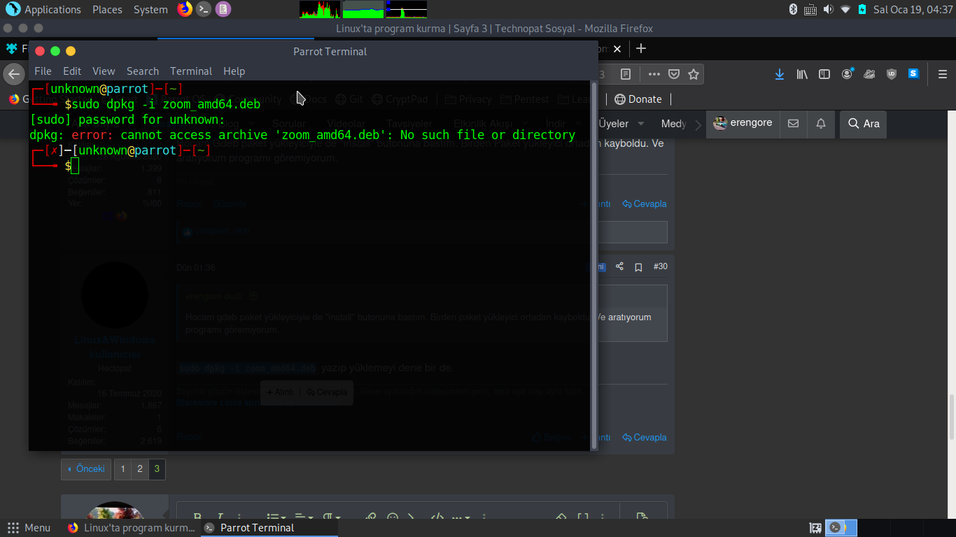Go to forum page 2

point(140,469)
